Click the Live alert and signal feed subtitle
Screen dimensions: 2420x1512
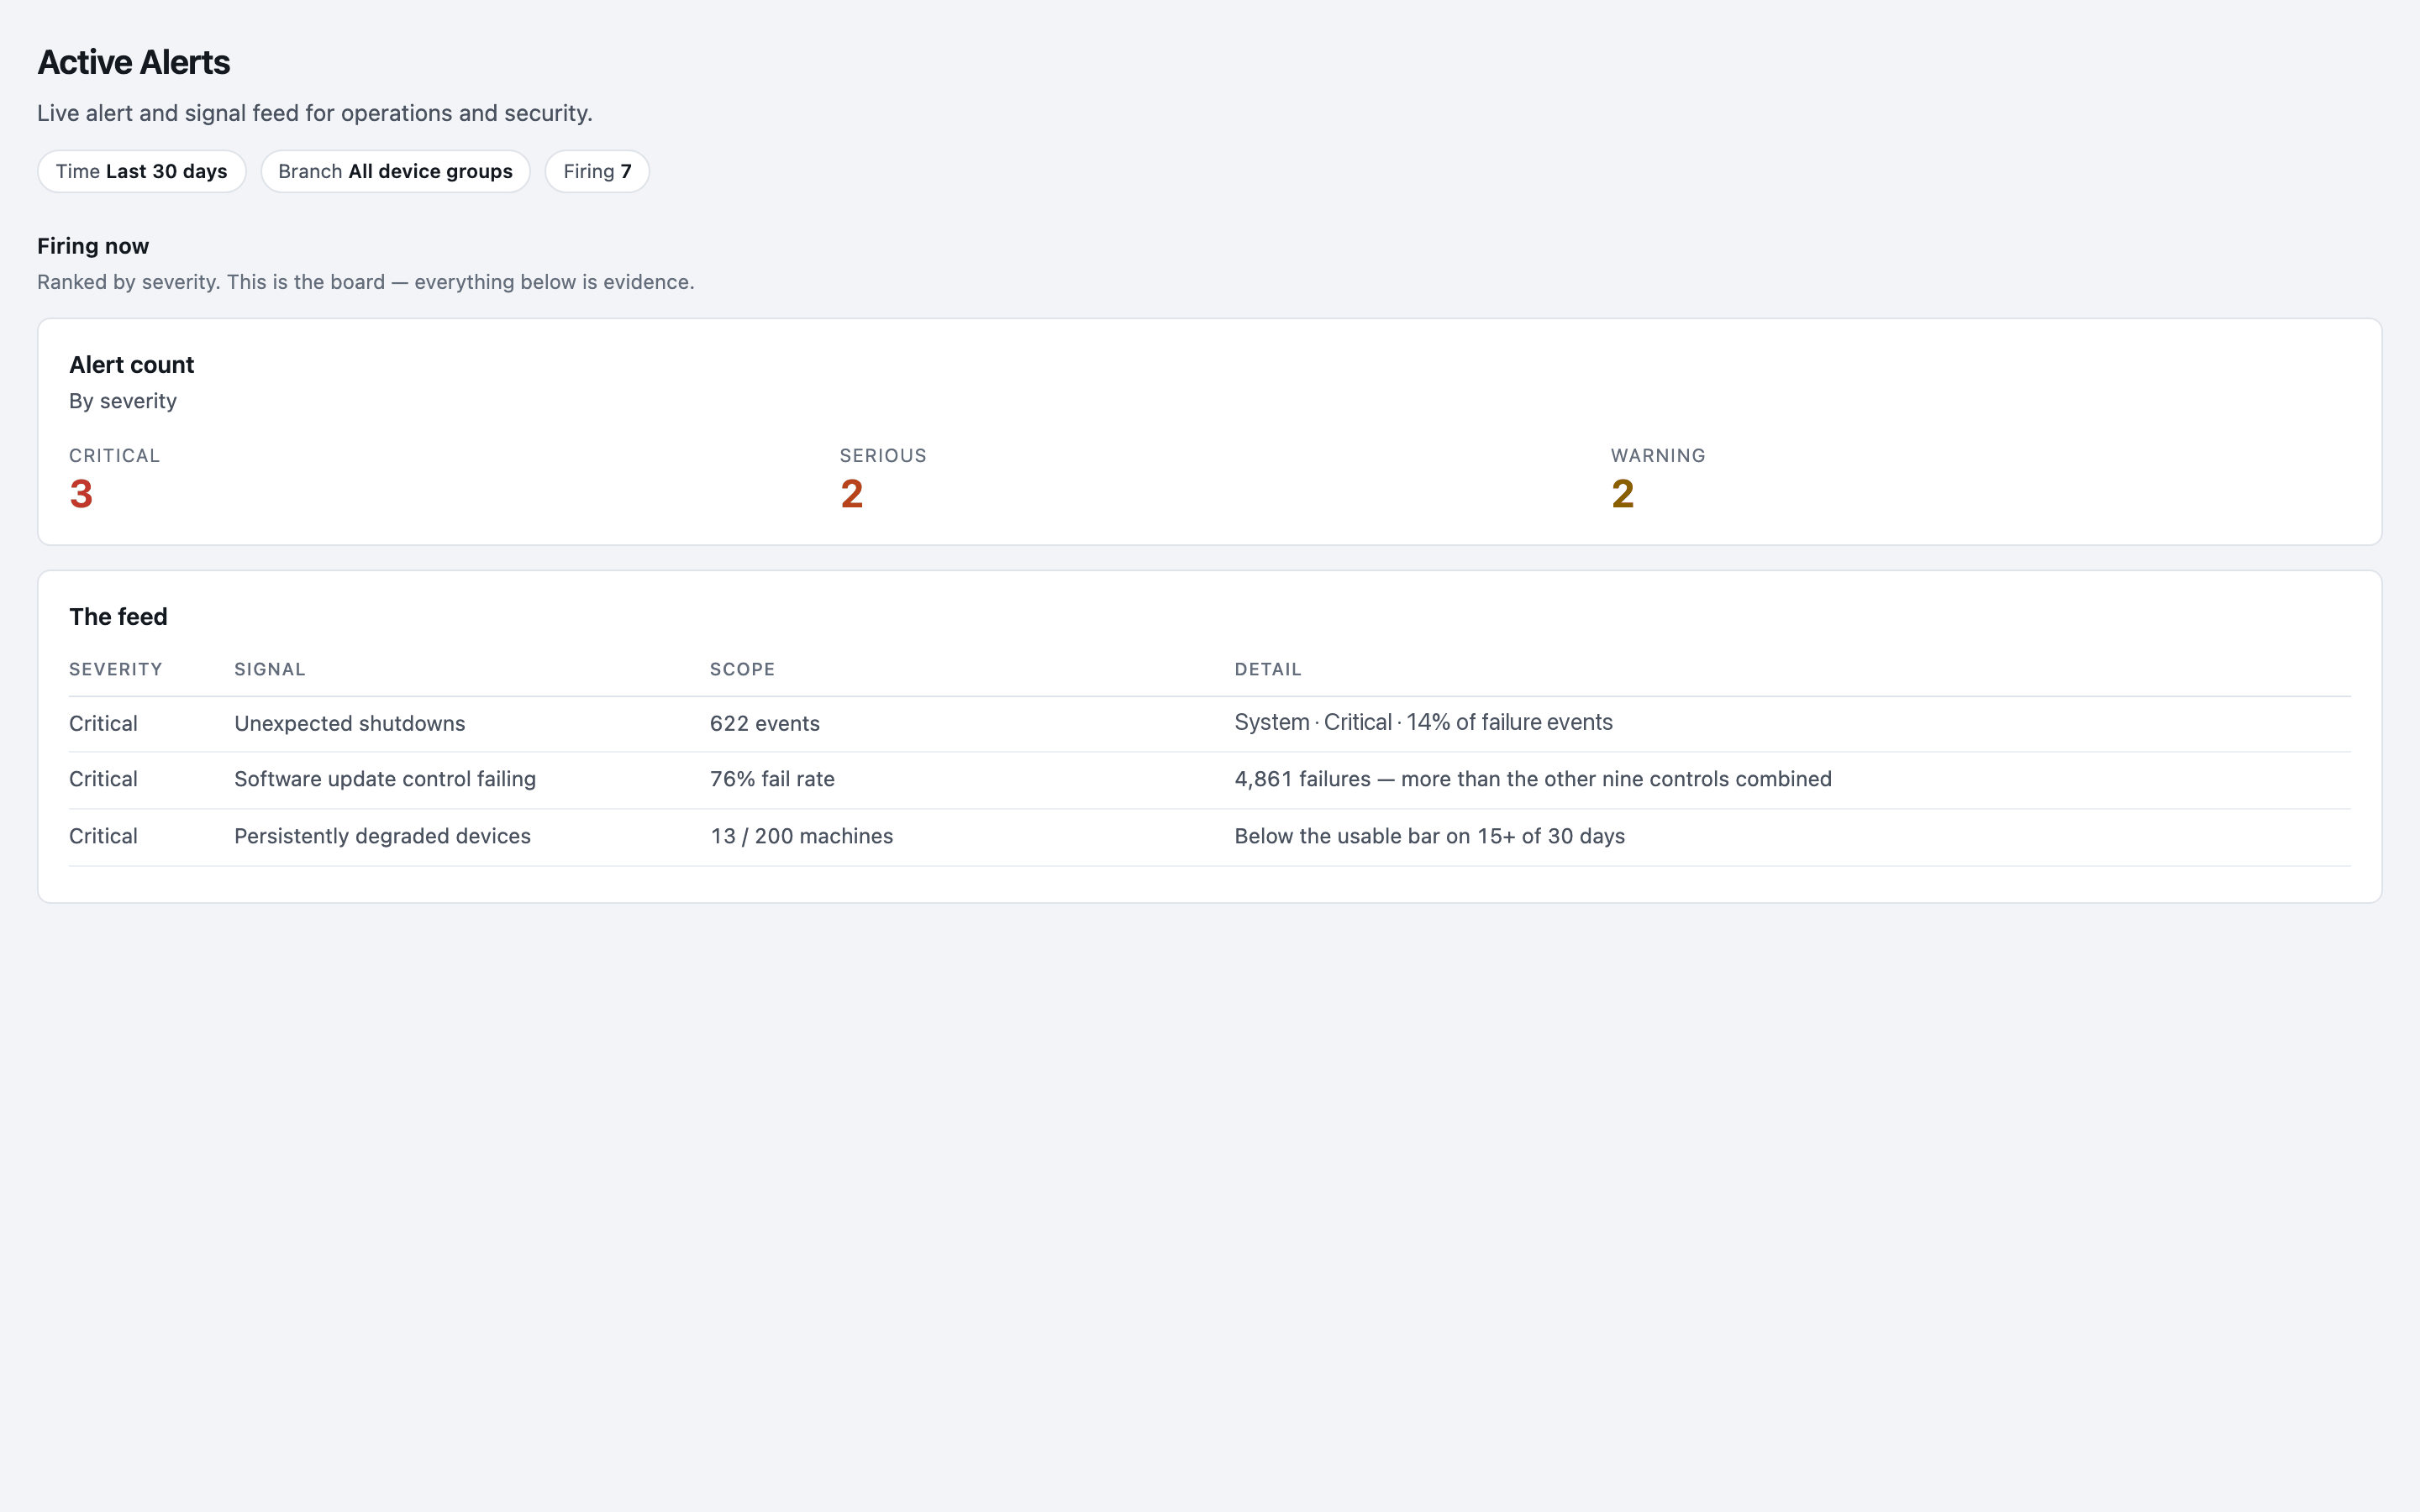[x=315, y=113]
